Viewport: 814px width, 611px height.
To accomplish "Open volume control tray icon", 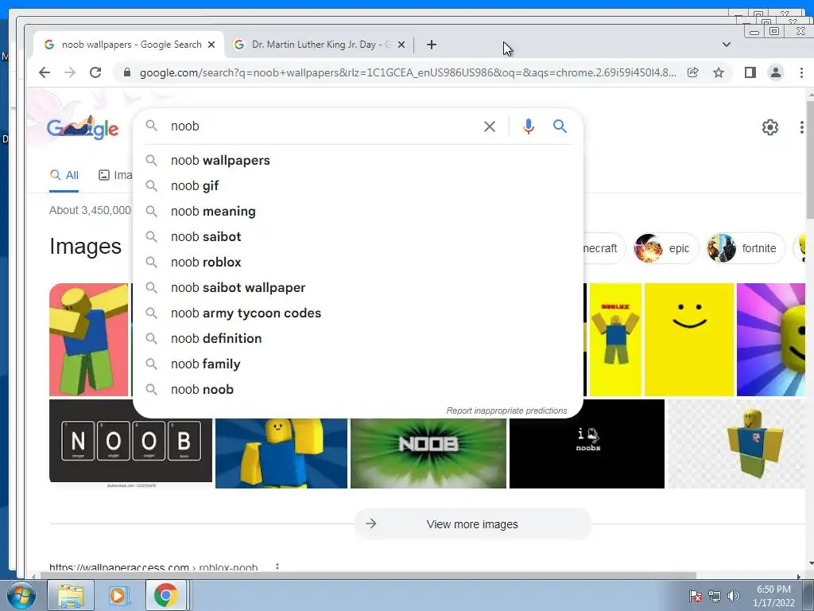I will [733, 596].
